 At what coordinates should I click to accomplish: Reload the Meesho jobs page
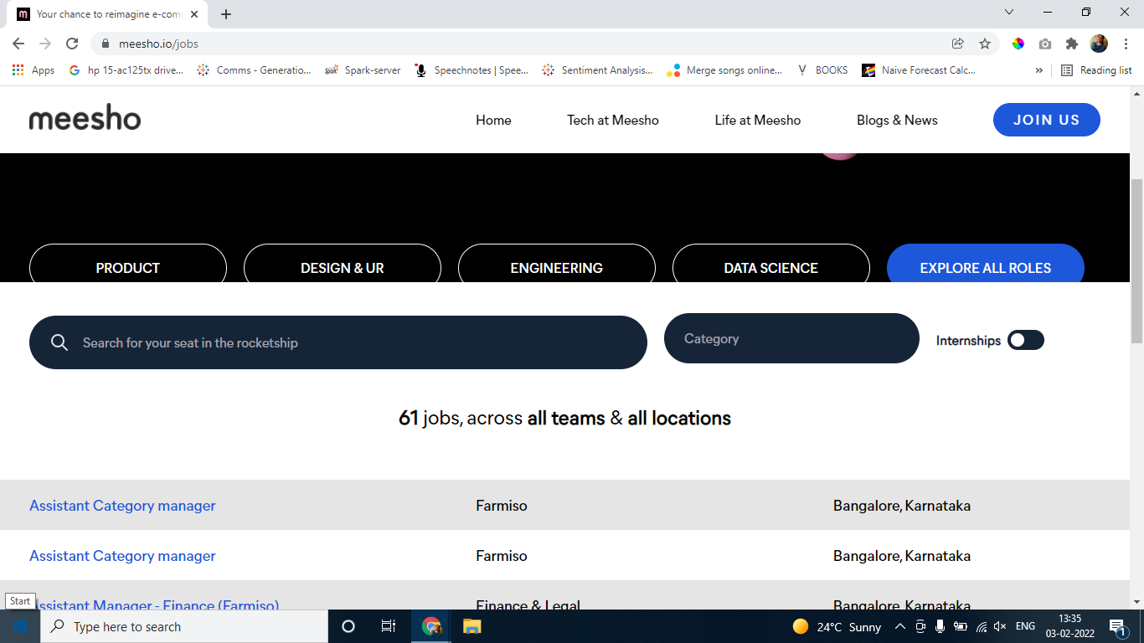click(72, 44)
